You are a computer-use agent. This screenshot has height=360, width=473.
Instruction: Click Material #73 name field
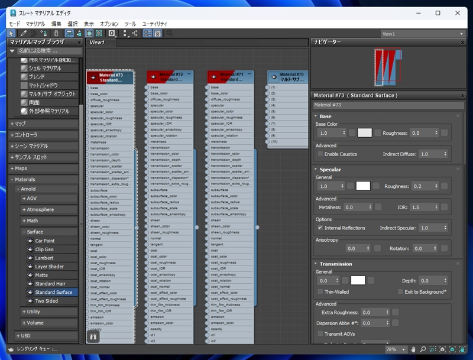coord(388,105)
